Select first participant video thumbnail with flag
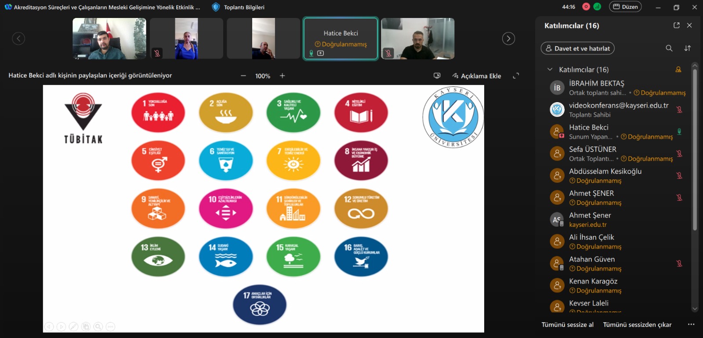The height and width of the screenshot is (338, 703). (109, 39)
